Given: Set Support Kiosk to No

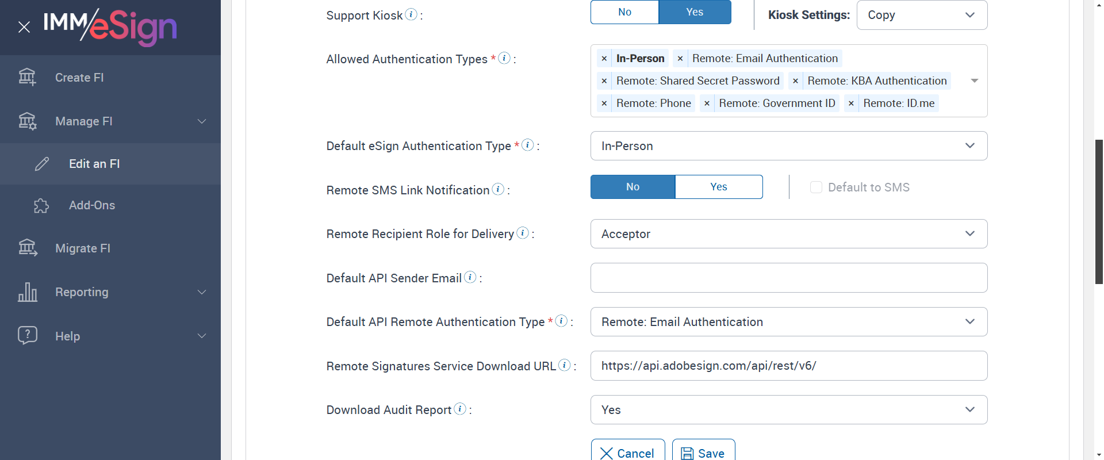Looking at the screenshot, I should click(x=624, y=12).
